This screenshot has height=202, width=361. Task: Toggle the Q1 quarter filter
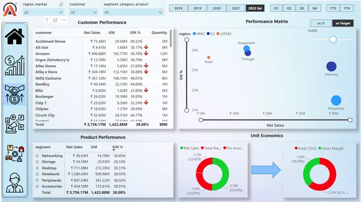click(276, 8)
